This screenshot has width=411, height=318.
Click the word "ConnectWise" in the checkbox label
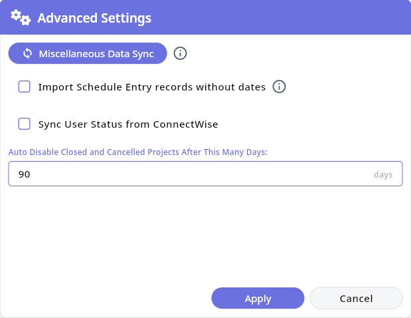185,124
